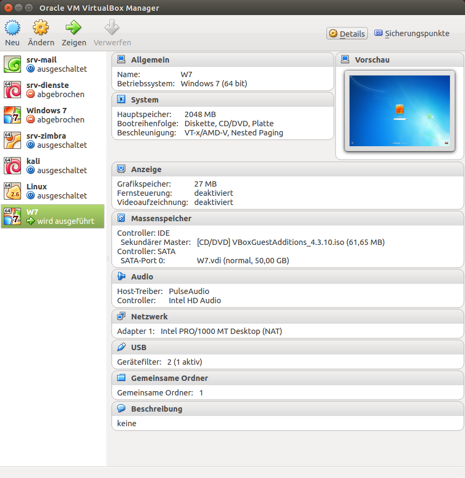465x478 pixels.
Task: Switch to the Details view
Action: click(347, 33)
